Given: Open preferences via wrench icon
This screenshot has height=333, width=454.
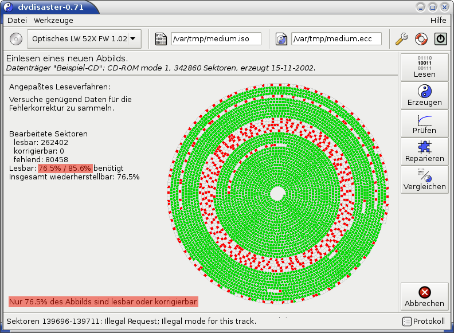Looking at the screenshot, I should (x=402, y=39).
